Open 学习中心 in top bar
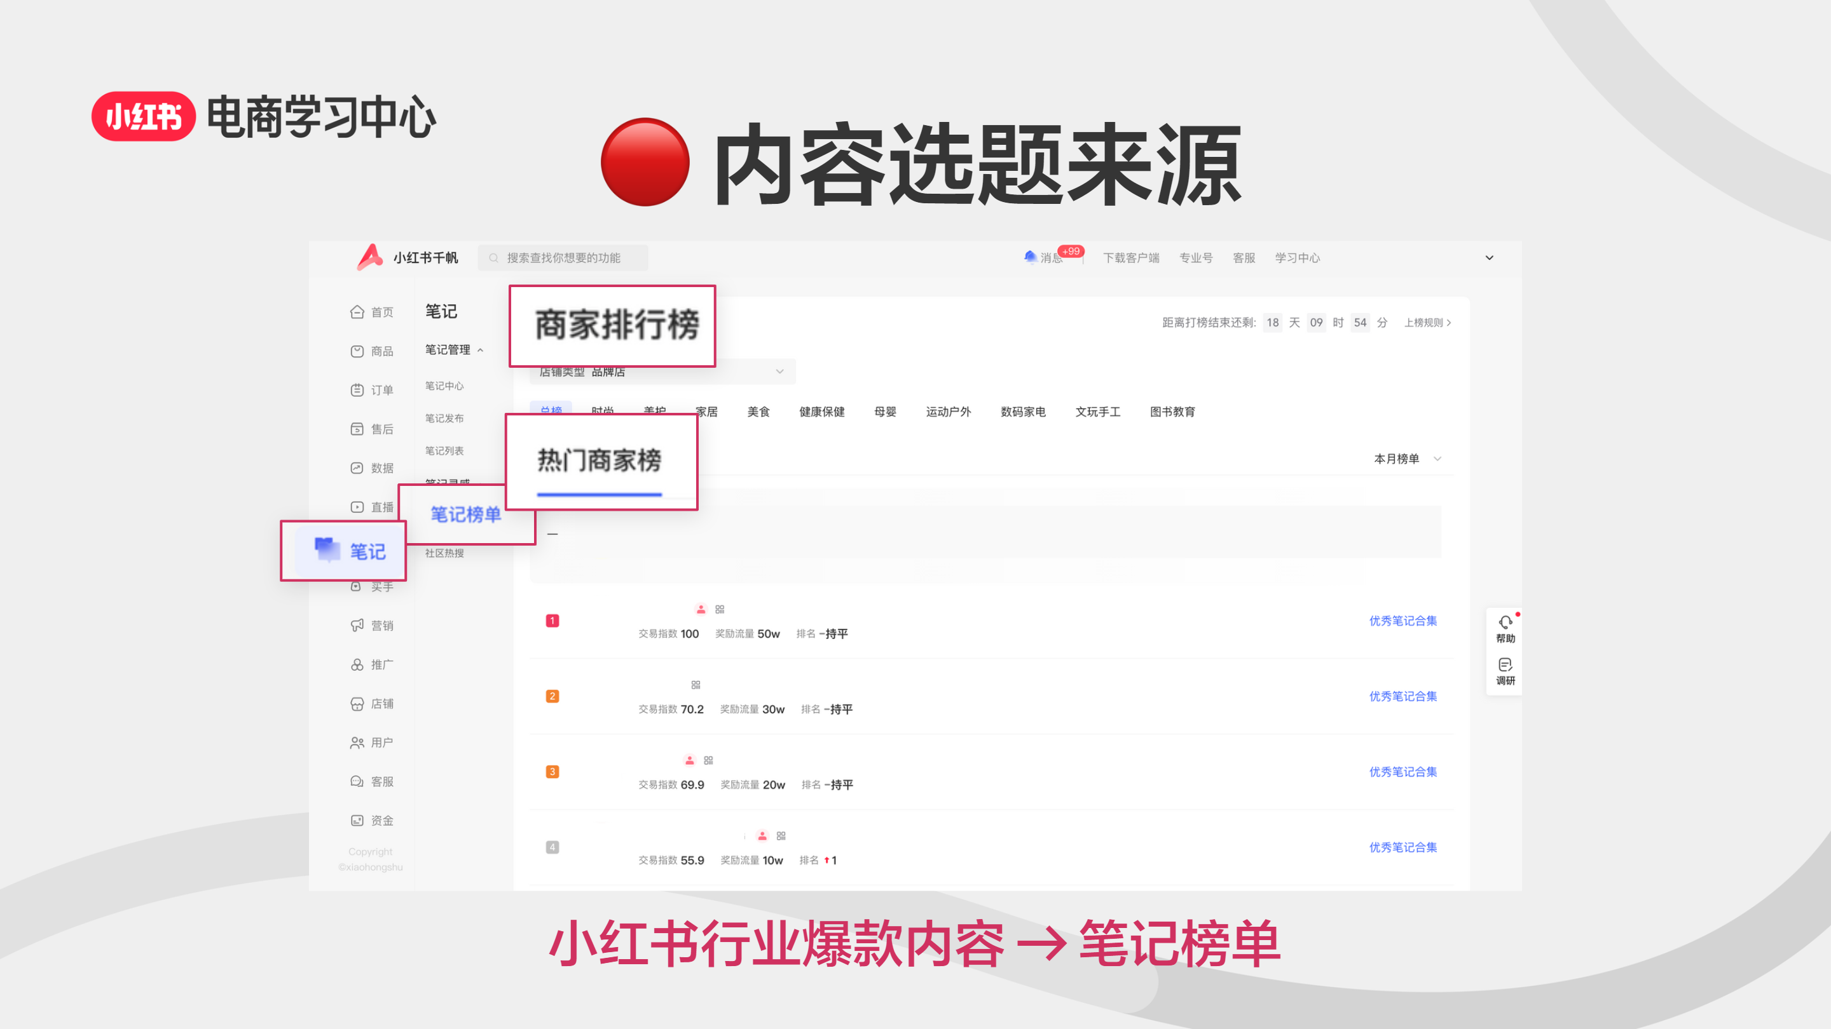This screenshot has width=1831, height=1029. (x=1296, y=258)
